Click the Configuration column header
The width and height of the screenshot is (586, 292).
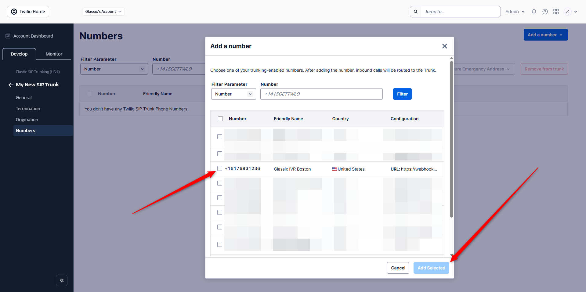[404, 119]
